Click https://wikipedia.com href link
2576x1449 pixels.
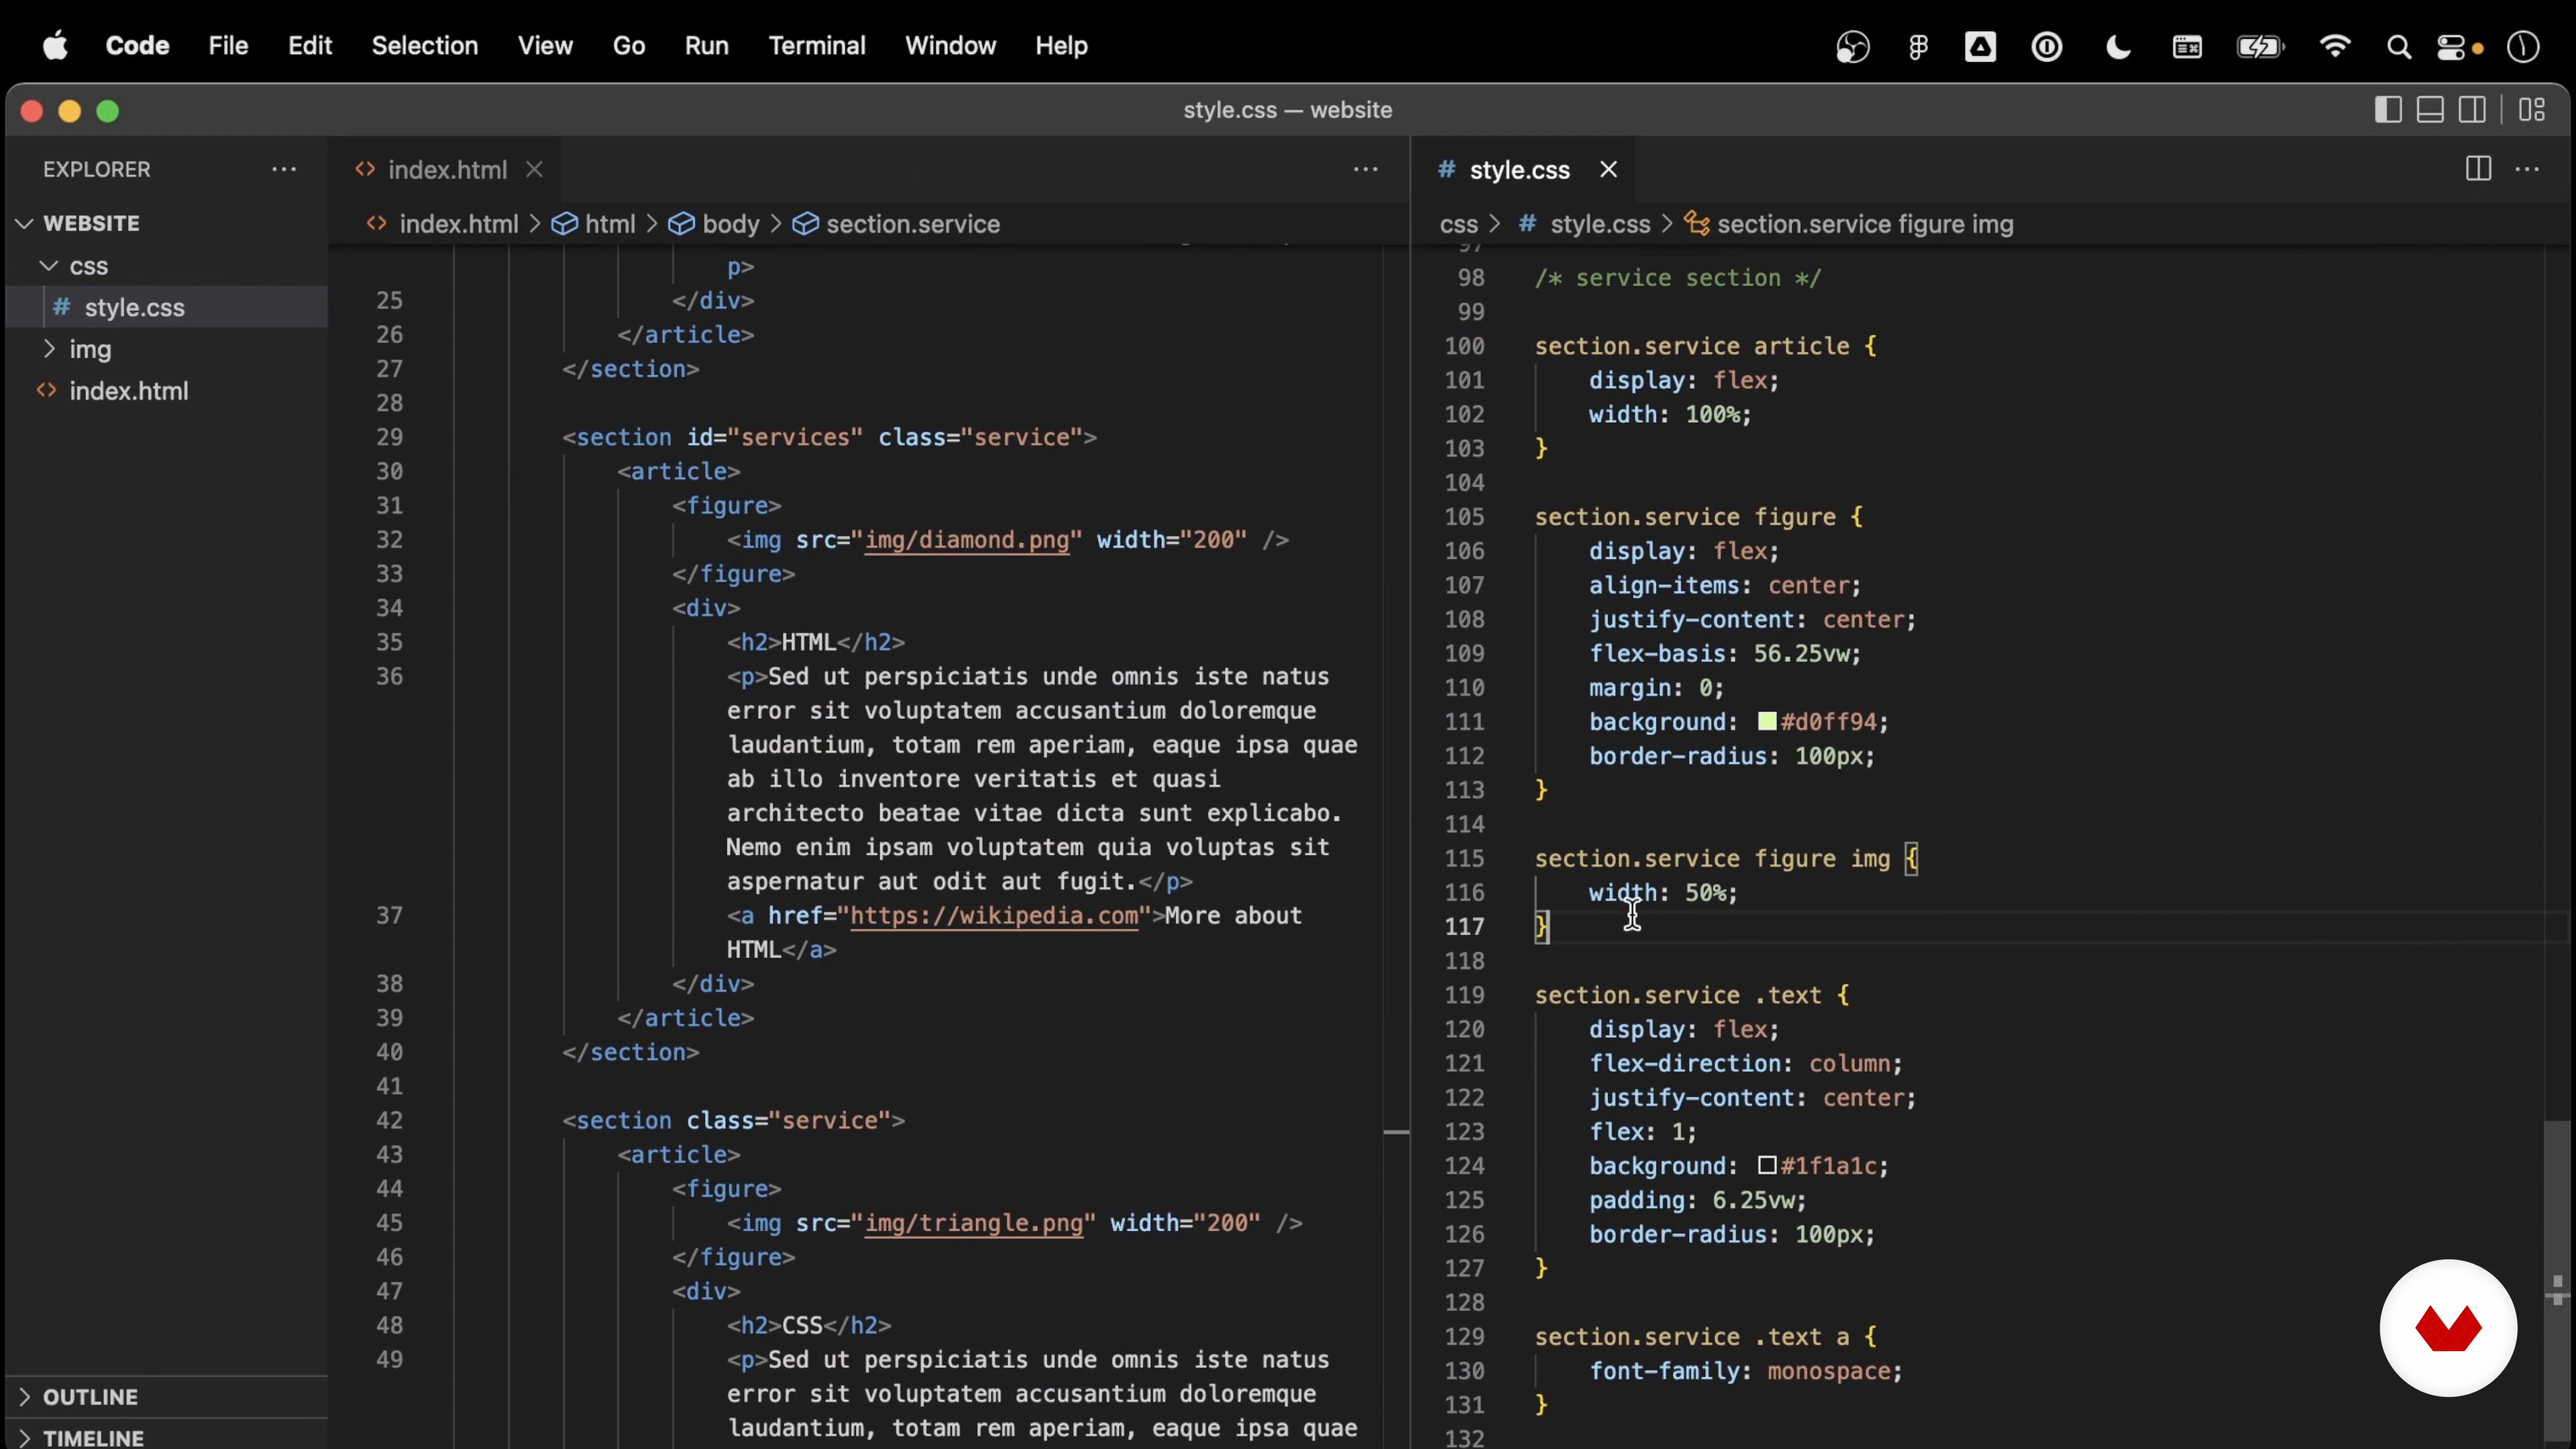tap(994, 916)
